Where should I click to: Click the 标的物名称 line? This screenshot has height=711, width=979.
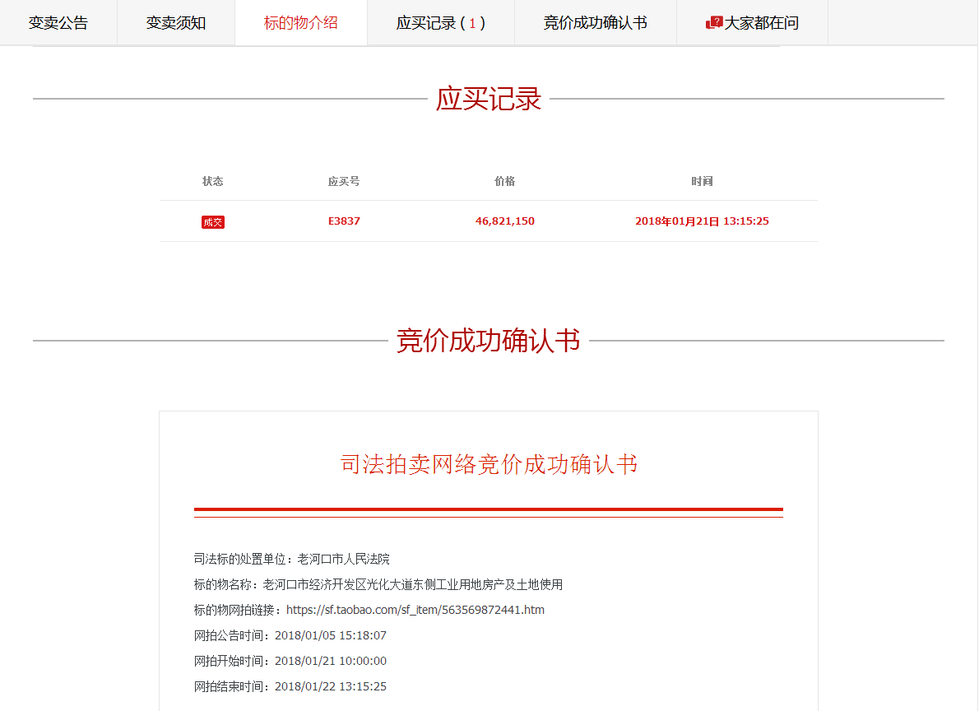(378, 584)
